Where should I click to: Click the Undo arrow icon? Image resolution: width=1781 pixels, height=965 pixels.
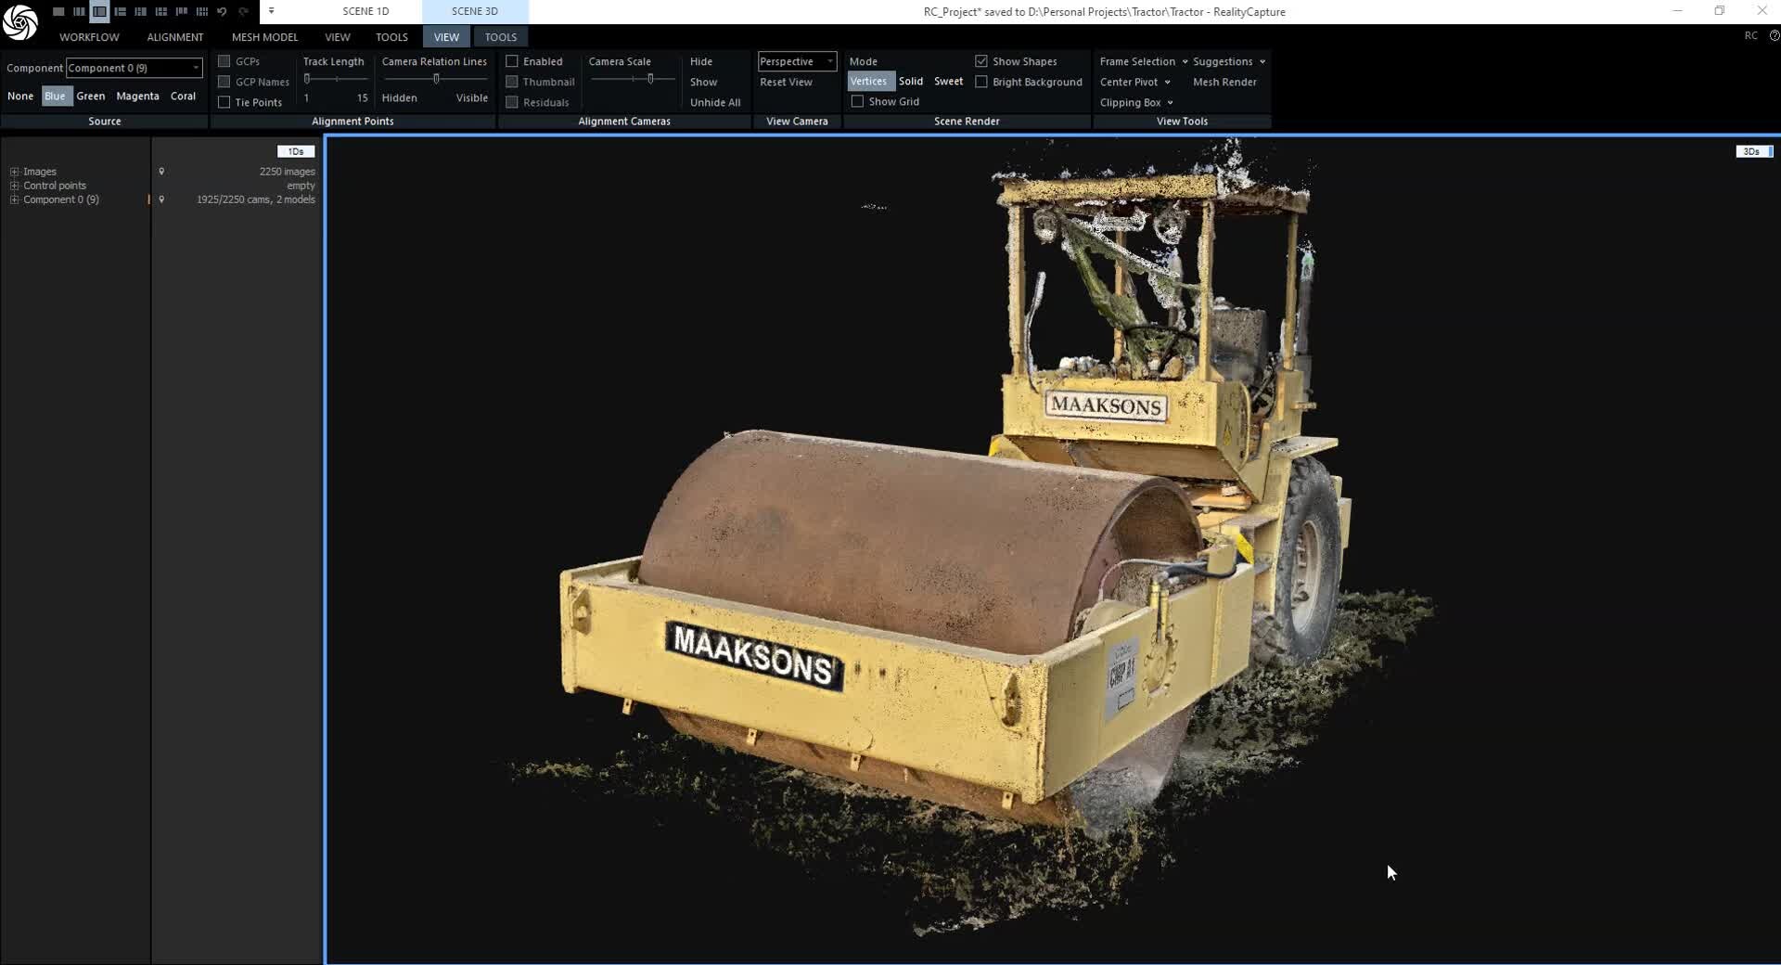tap(222, 11)
